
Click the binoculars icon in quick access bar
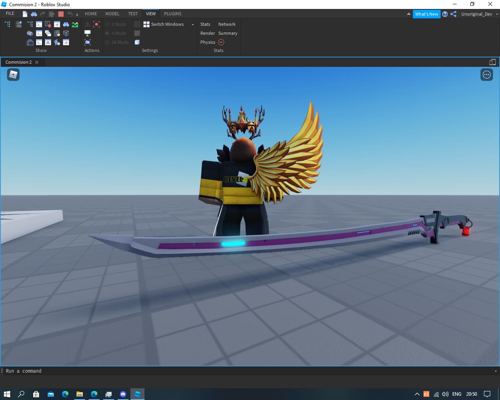click(34, 14)
